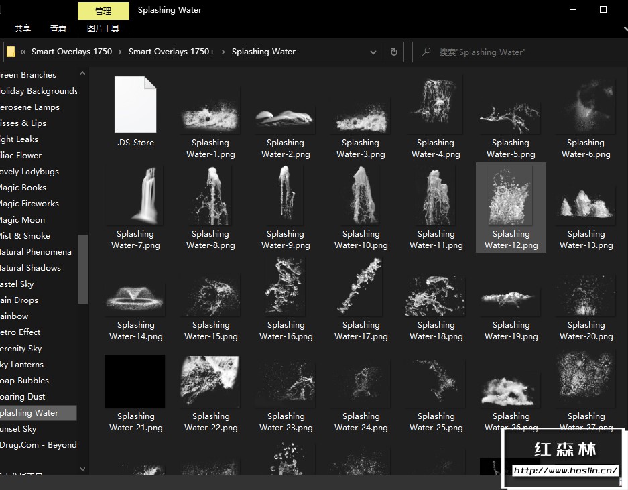
Task: Select the Splashing Water-21.png black thumbnail
Action: [135, 381]
